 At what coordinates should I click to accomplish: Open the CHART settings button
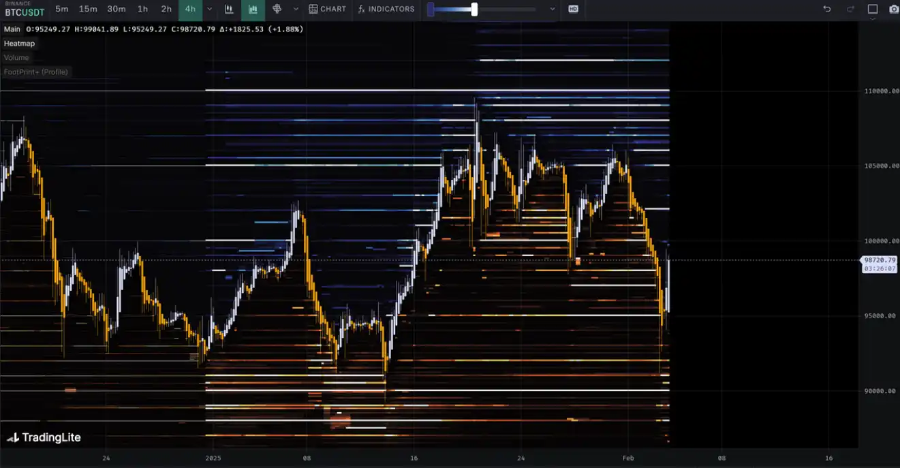[x=327, y=9]
